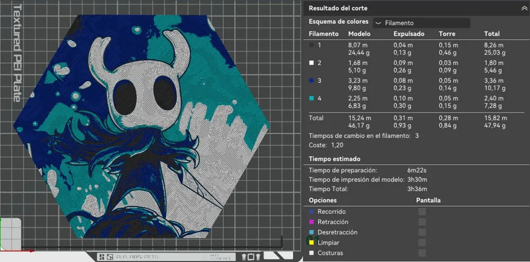Click the Retracción magenta color marker
Image resolution: width=530 pixels, height=262 pixels.
pyautogui.click(x=311, y=222)
